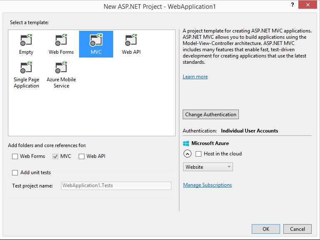Click the Individual User Accounts authentication text
The width and height of the screenshot is (320, 240).
click(x=249, y=131)
